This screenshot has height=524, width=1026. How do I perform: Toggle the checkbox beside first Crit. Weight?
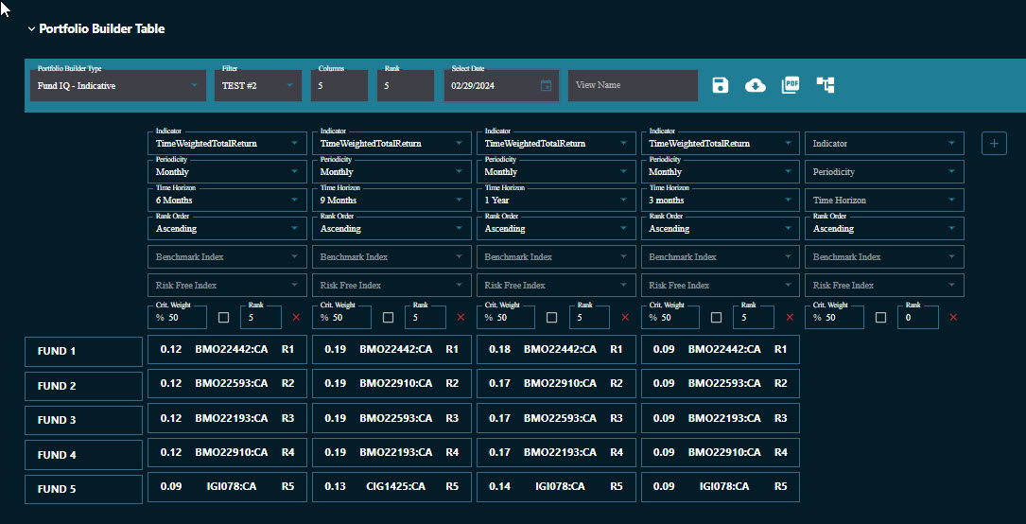(223, 318)
